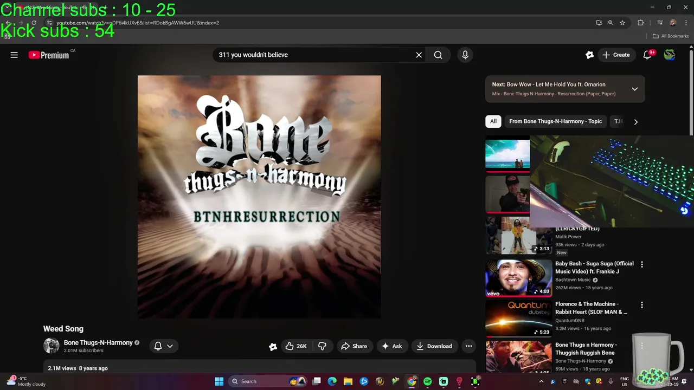
Task: Open more actions ellipsis under video
Action: (x=469, y=346)
